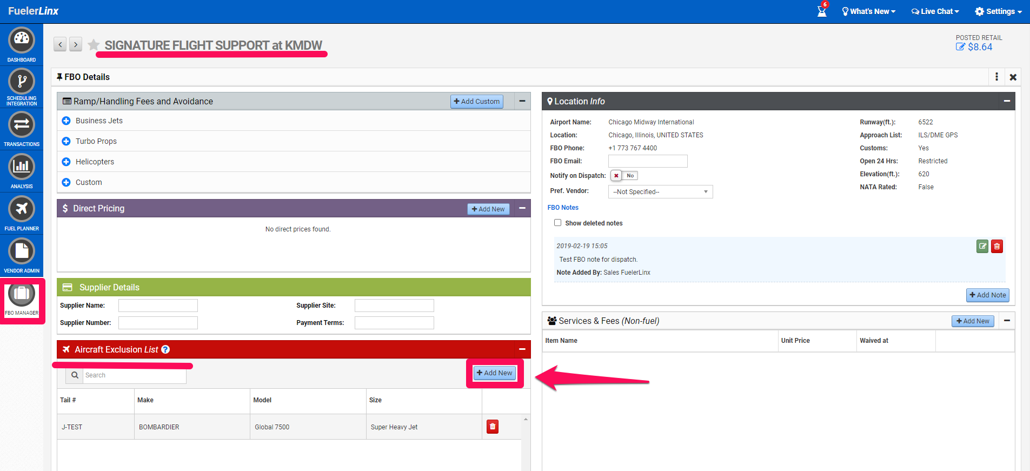This screenshot has width=1030, height=471.
Task: Click the hourglass notifications icon
Action: [x=822, y=11]
